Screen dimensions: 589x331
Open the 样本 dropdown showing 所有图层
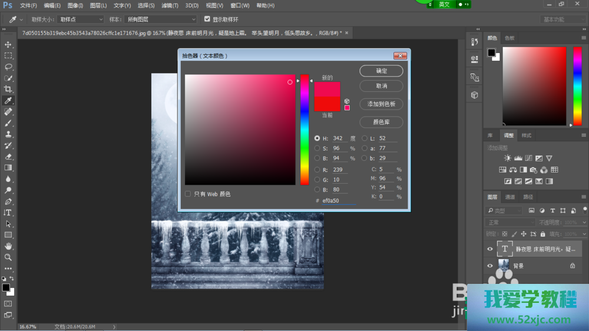(160, 19)
